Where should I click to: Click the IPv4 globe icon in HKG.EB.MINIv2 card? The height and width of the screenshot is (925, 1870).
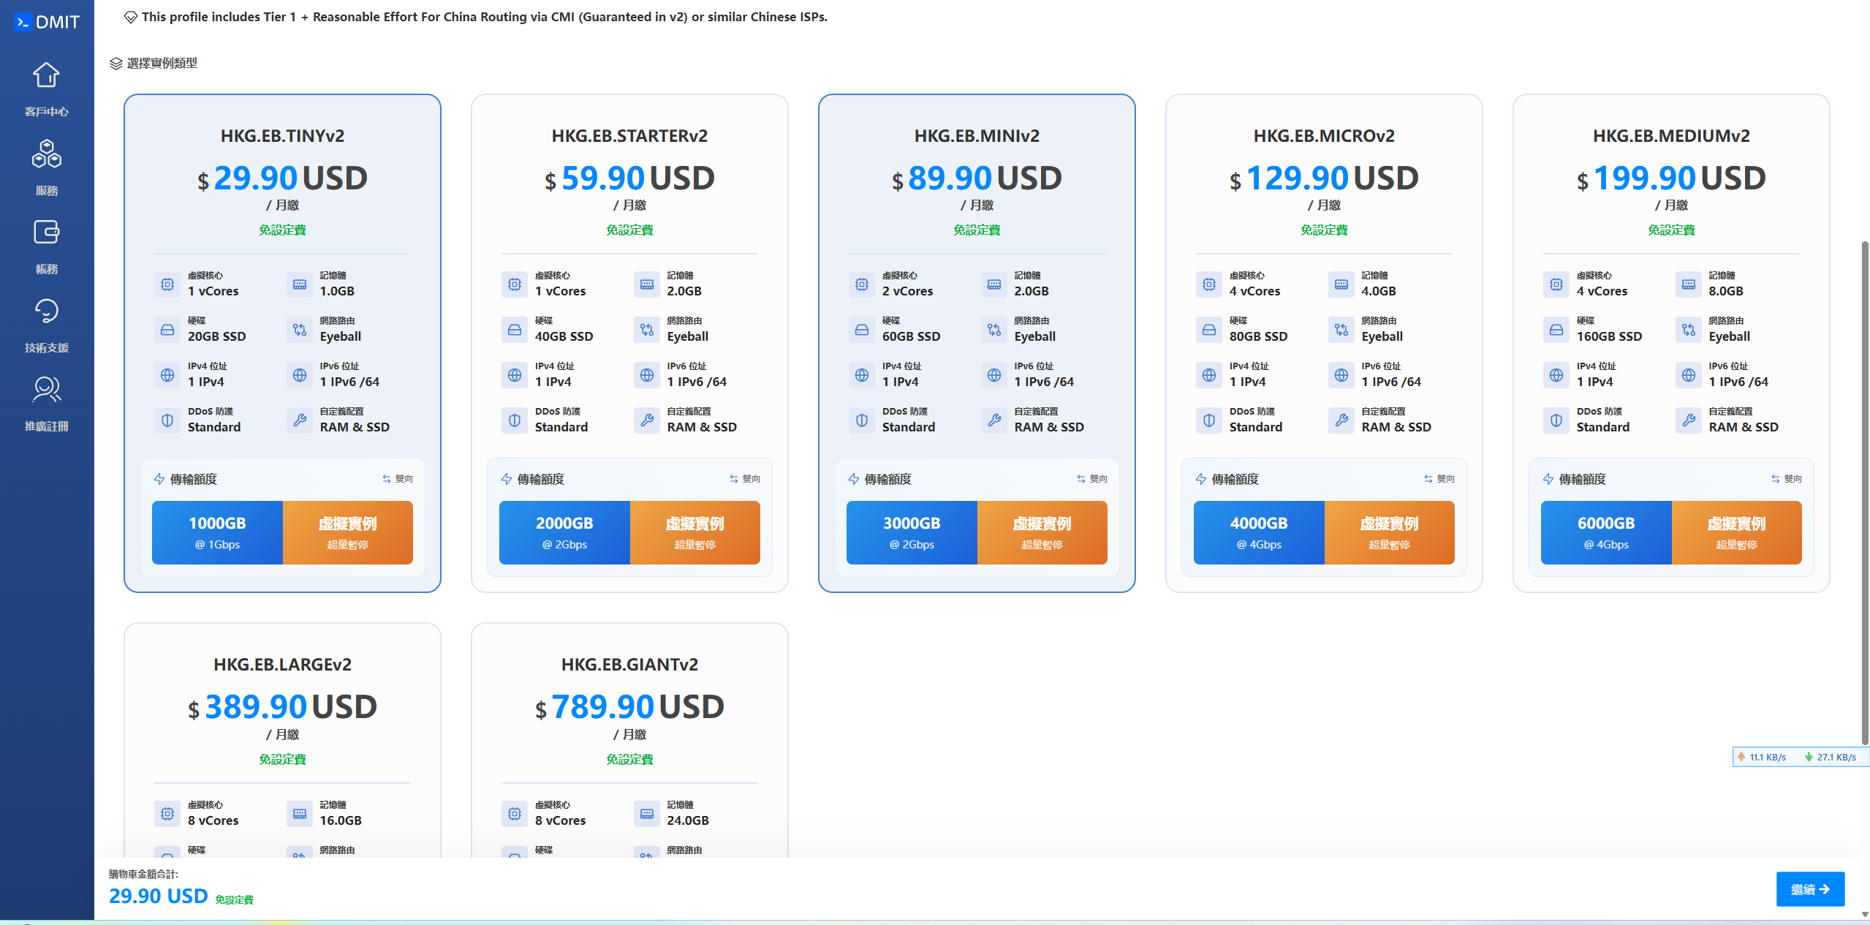click(862, 375)
